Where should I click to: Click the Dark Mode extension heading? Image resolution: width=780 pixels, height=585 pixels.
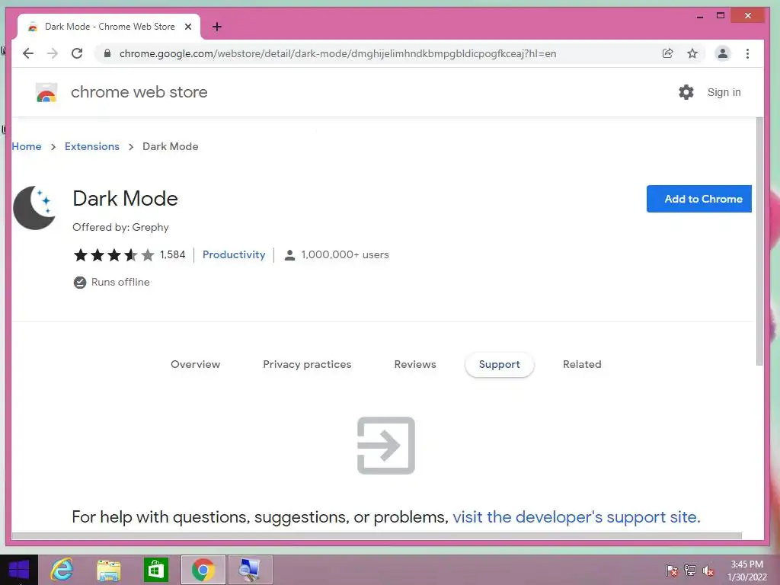(x=126, y=199)
